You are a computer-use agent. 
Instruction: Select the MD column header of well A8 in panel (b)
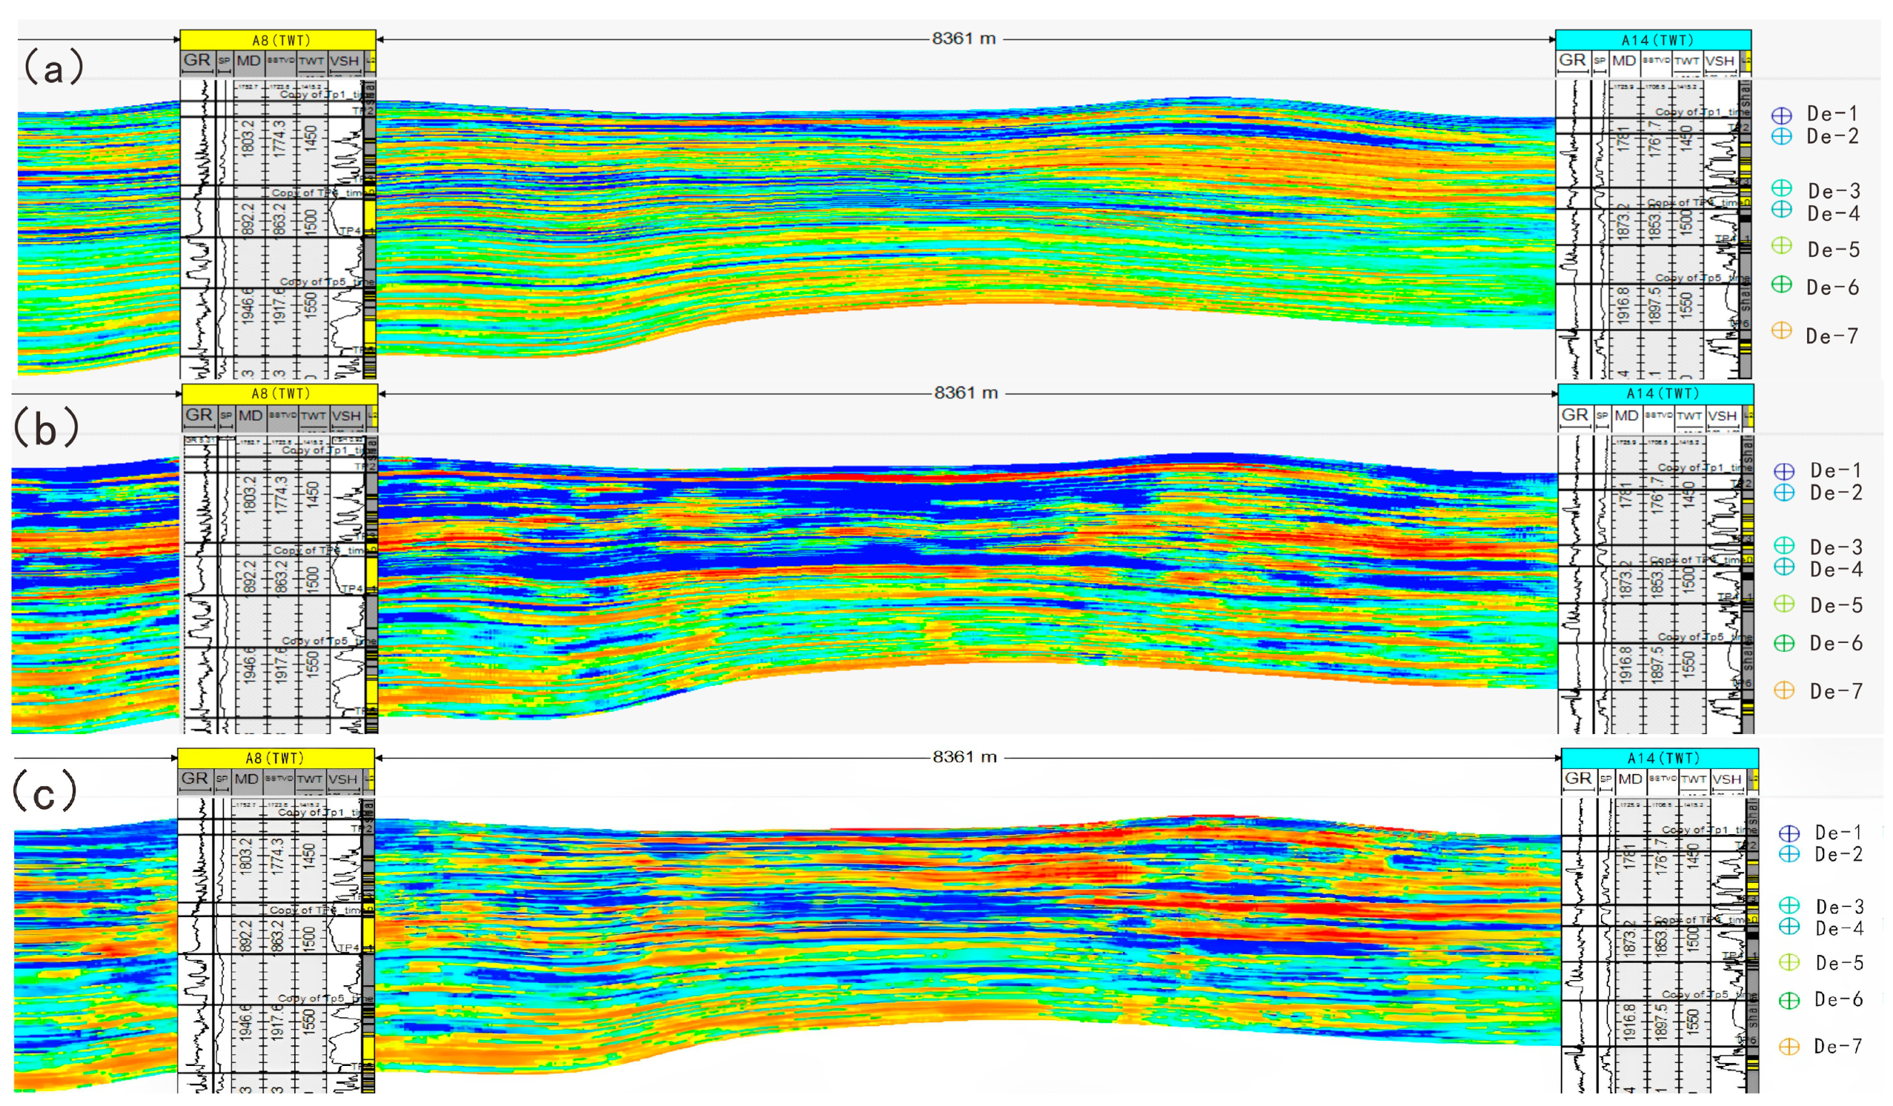250,415
